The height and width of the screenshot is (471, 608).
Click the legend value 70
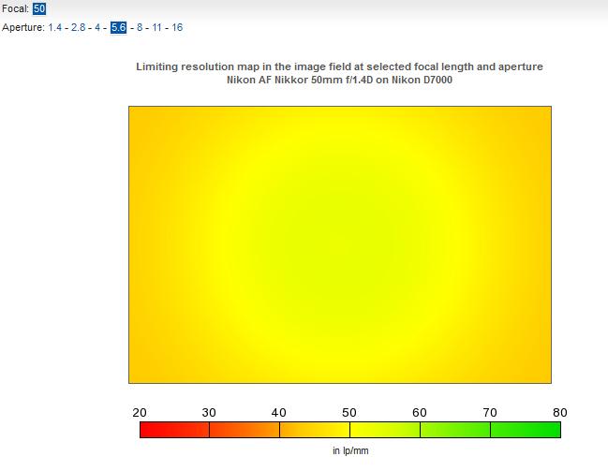pos(490,412)
